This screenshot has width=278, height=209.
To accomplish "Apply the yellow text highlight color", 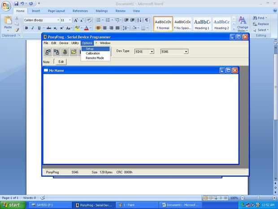I will 77,28.
